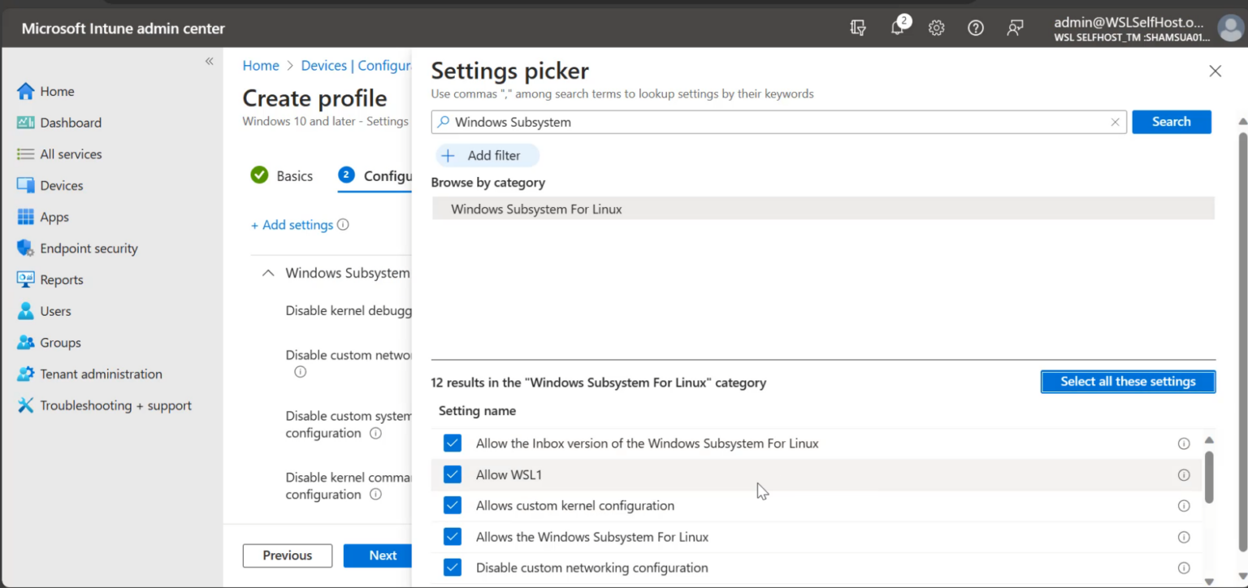1248x588 pixels.
Task: Collapse the Windows Subsystem settings section
Action: click(x=268, y=273)
